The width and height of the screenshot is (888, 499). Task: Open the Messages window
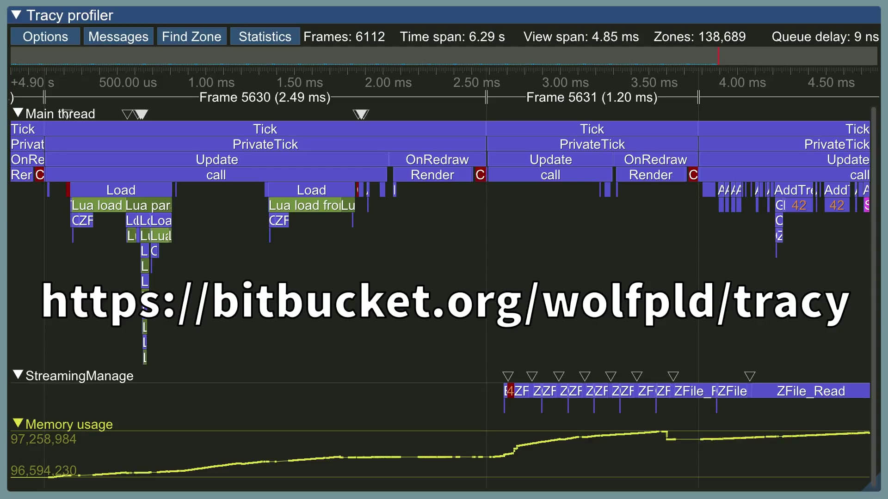pyautogui.click(x=118, y=37)
